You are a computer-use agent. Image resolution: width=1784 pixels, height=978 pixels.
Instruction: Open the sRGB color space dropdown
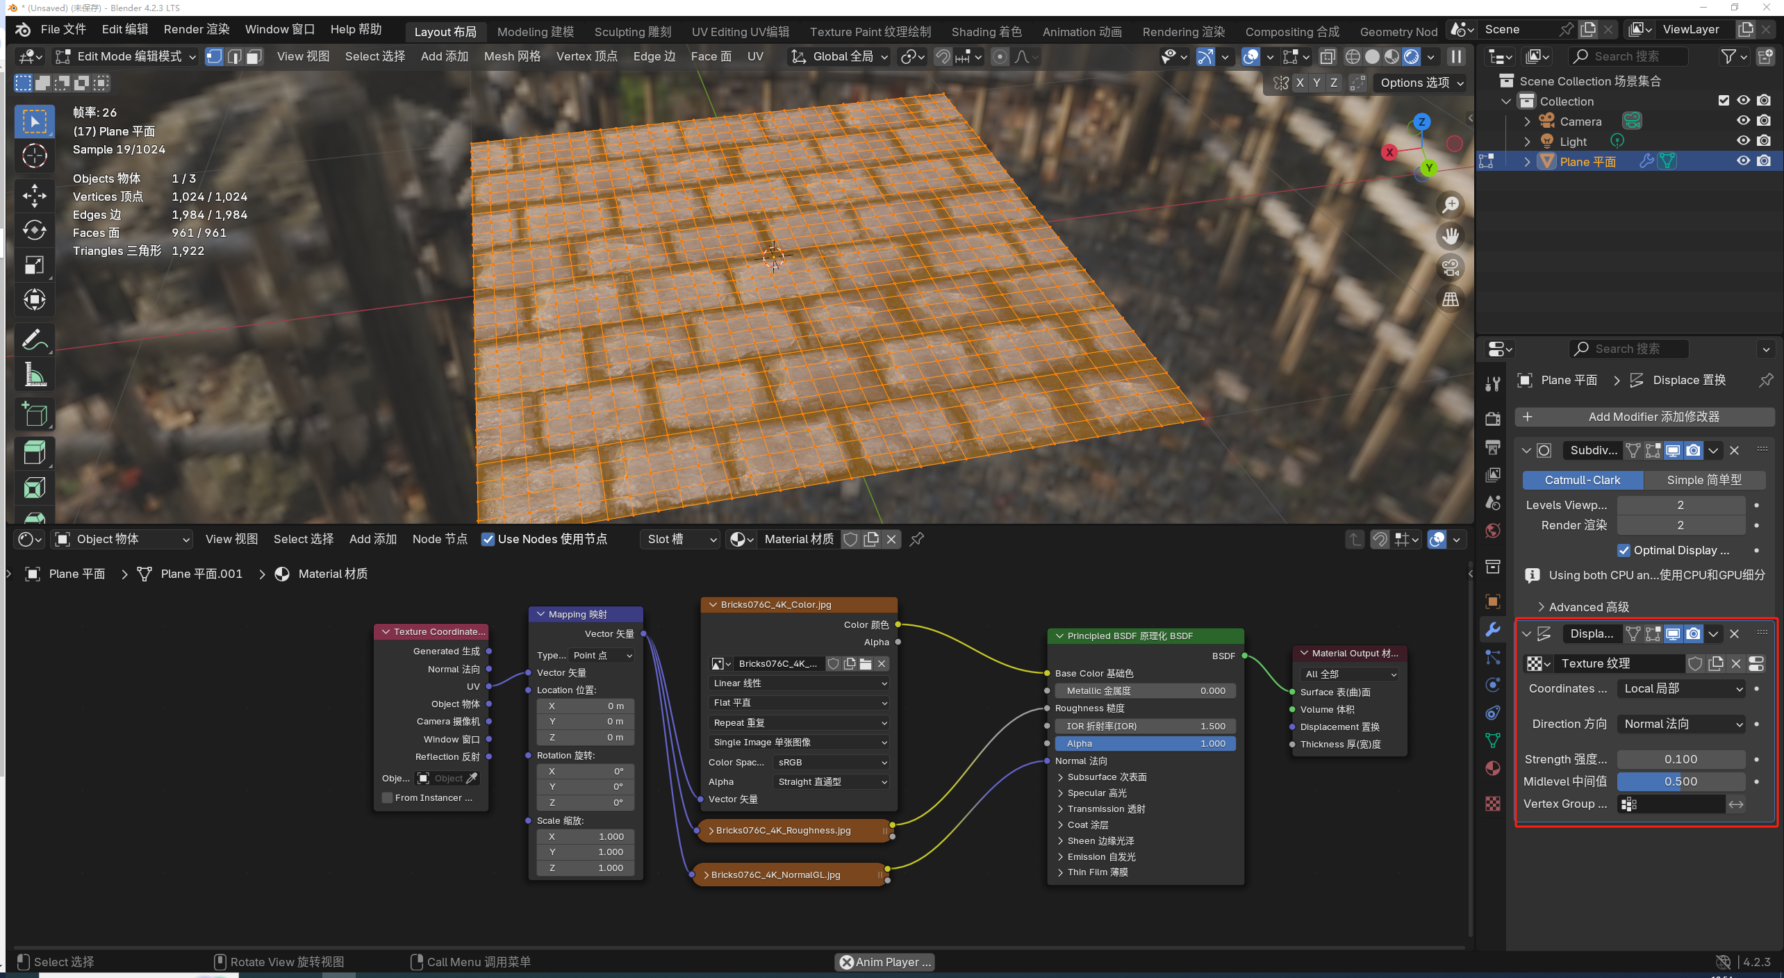tap(831, 763)
